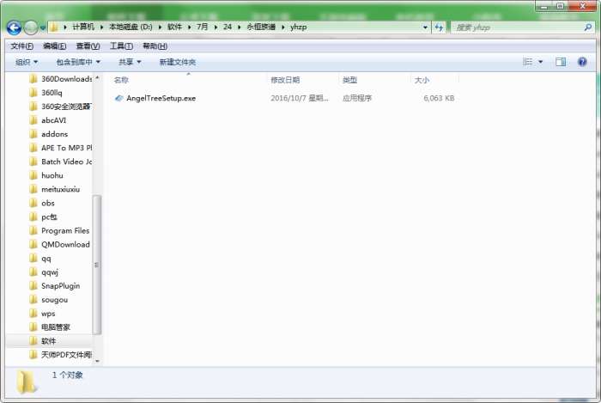This screenshot has width=601, height=403.
Task: Click the navigation pane scrollbar thumb
Action: [97, 265]
